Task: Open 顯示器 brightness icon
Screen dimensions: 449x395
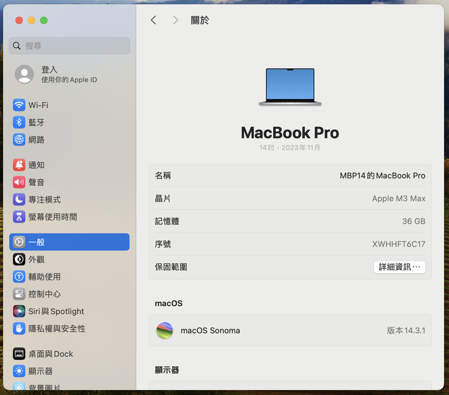Action: click(x=19, y=371)
